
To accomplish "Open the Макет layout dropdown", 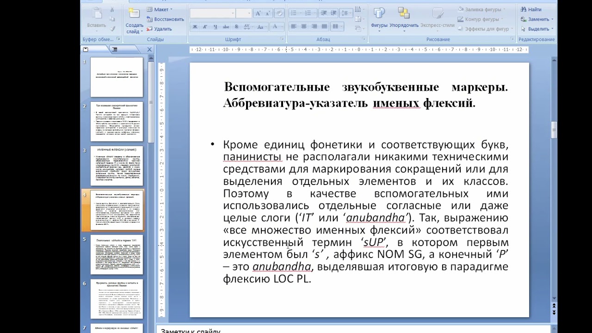I will [160, 9].
